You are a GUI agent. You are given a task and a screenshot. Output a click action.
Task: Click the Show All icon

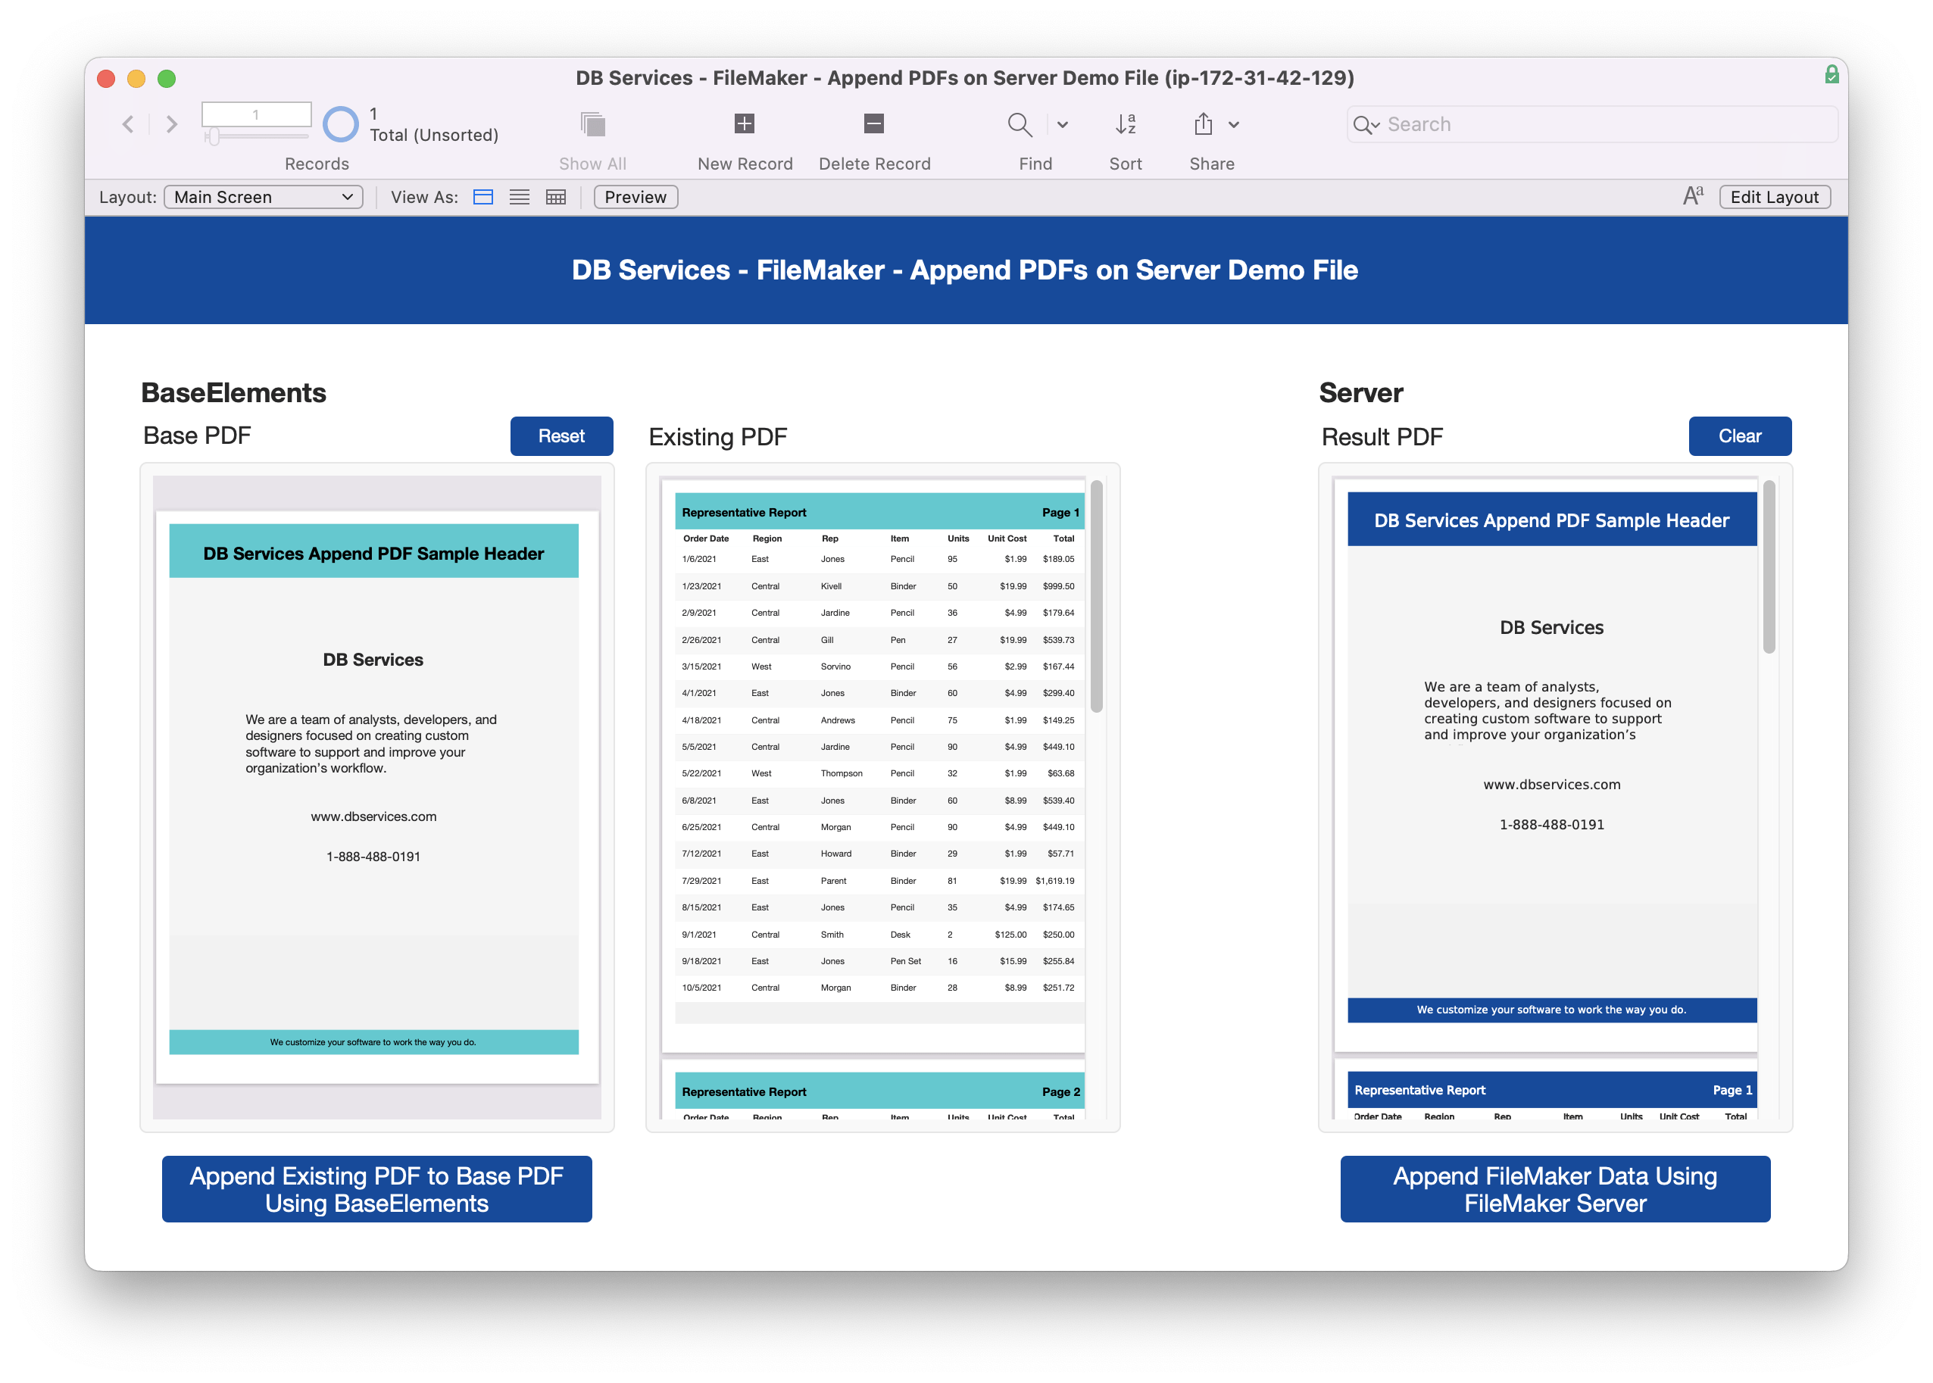(592, 123)
